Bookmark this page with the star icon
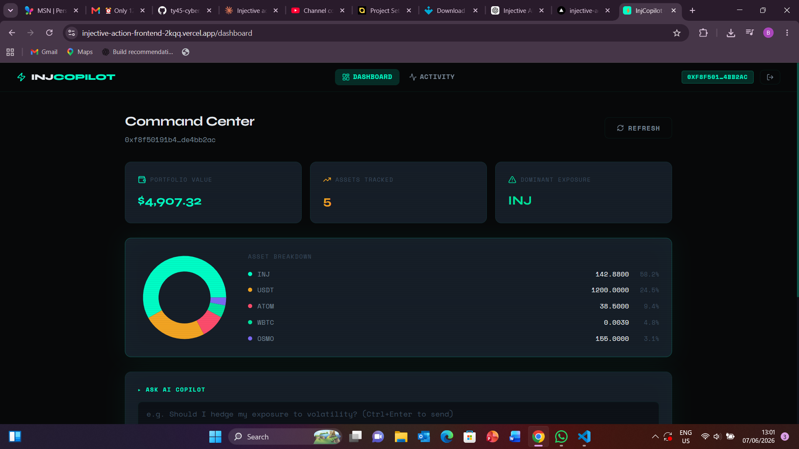799x449 pixels. (677, 33)
